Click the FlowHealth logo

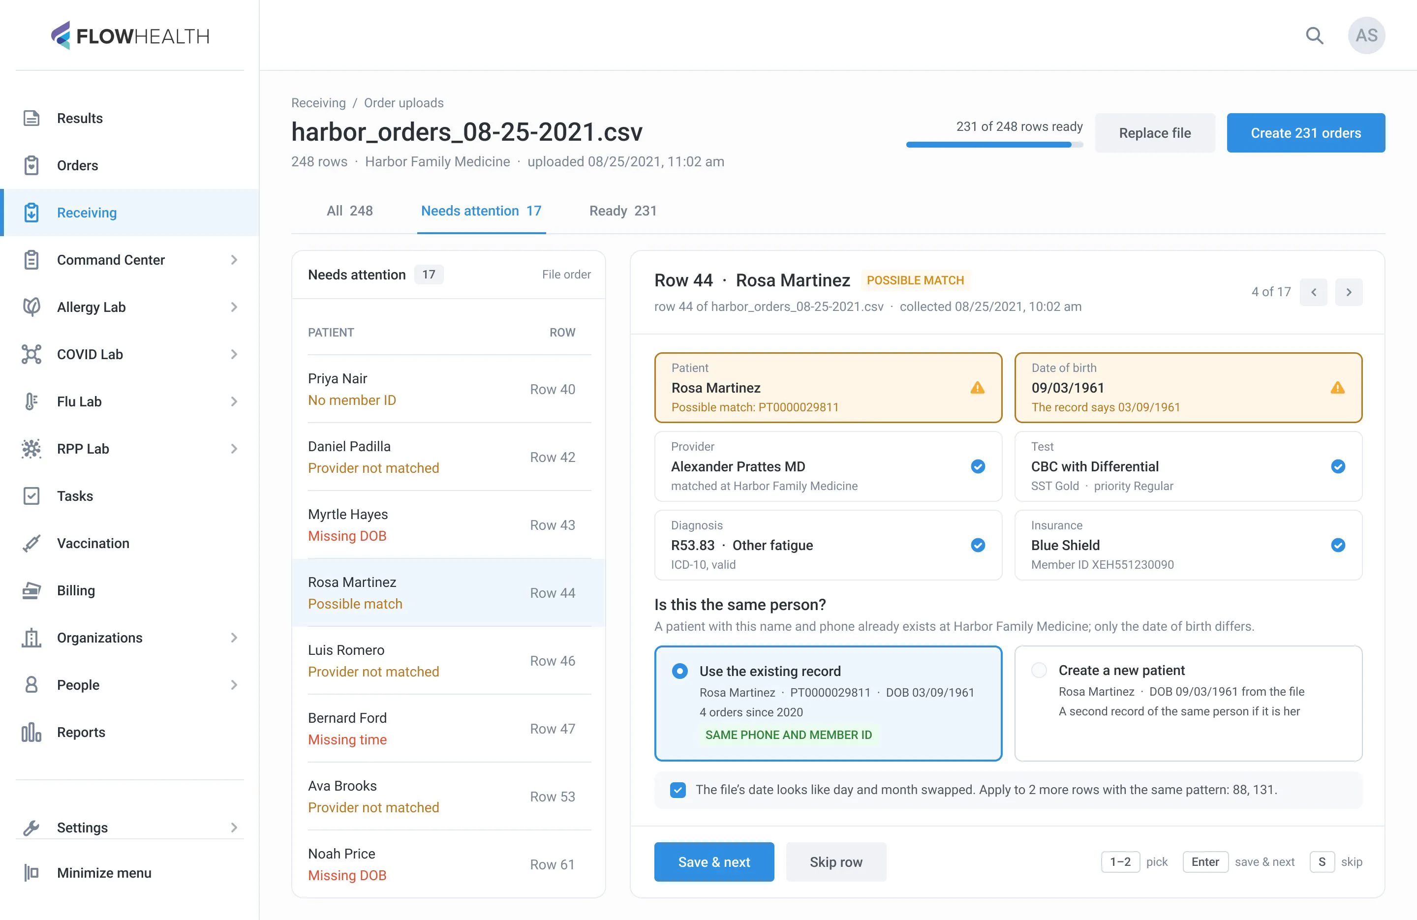[x=130, y=36]
